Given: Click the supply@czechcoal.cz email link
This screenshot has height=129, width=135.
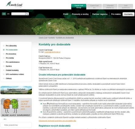Looking at the screenshot, I should 52,52.
